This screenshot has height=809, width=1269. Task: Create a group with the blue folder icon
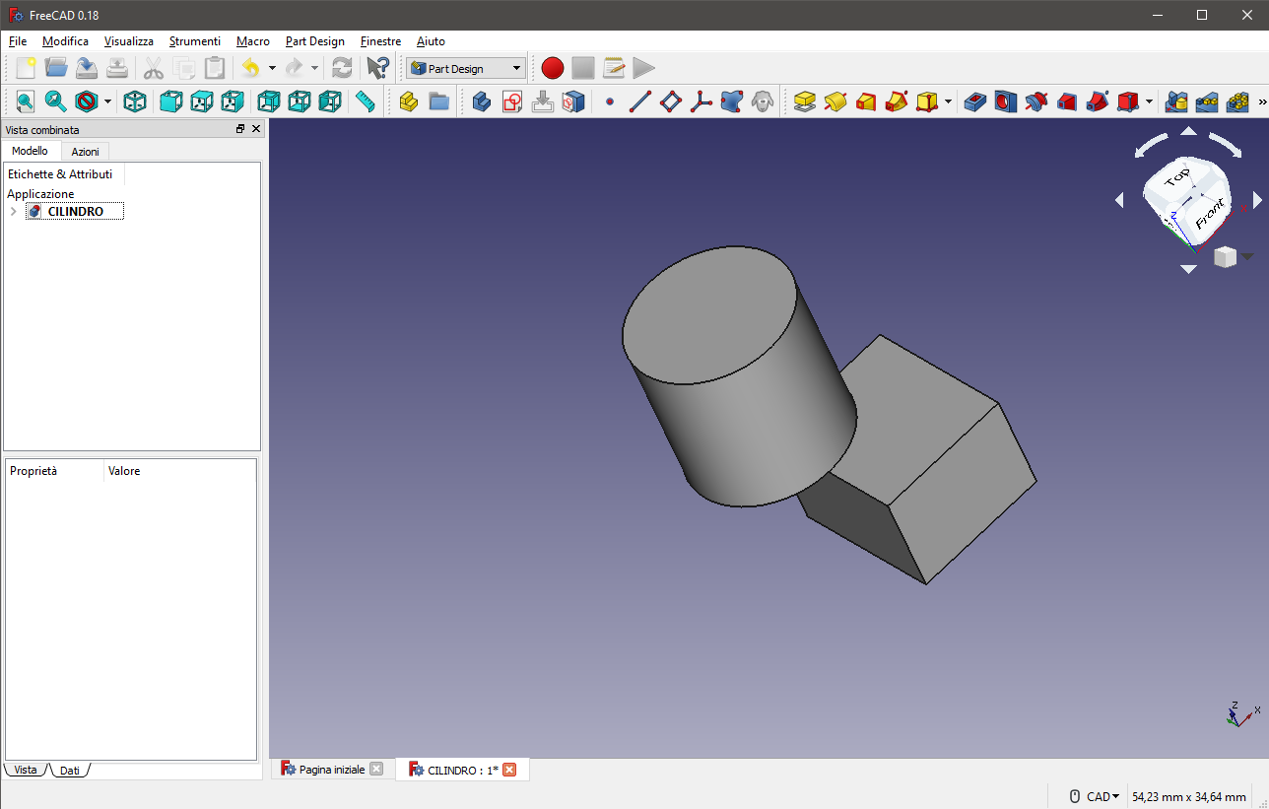pyautogui.click(x=439, y=101)
